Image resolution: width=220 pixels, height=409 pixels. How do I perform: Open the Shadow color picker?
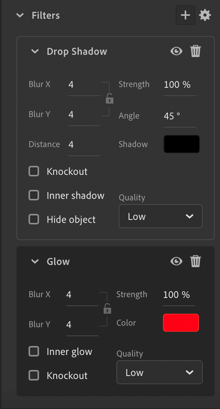[x=181, y=144]
